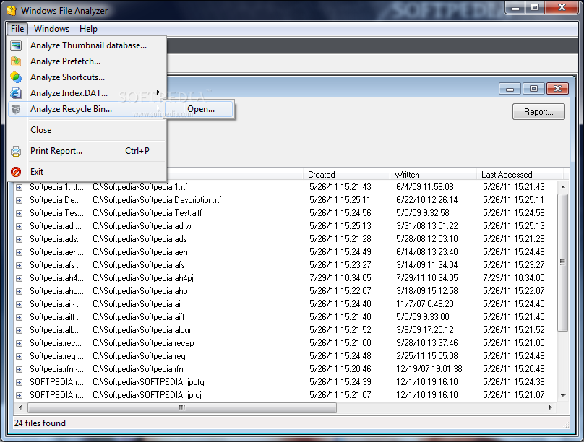Expand the SOFTPEDIA.rjproj row
The image size is (584, 442).
[x=19, y=395]
